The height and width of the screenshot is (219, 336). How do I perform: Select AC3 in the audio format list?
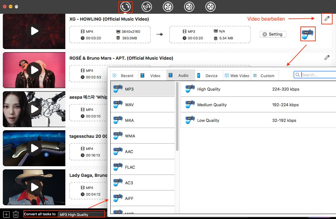coord(143,183)
